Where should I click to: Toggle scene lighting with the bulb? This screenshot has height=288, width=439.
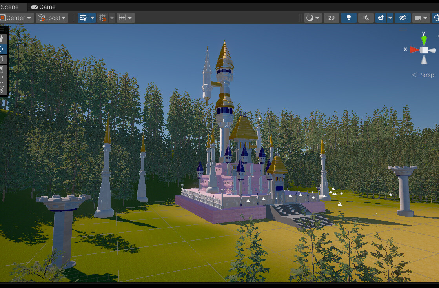(348, 18)
